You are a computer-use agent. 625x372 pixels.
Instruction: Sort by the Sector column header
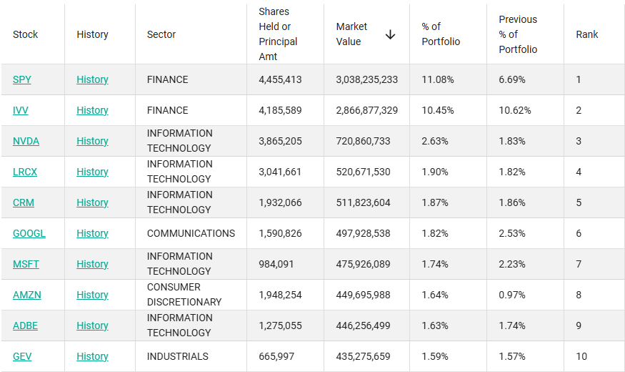(161, 34)
